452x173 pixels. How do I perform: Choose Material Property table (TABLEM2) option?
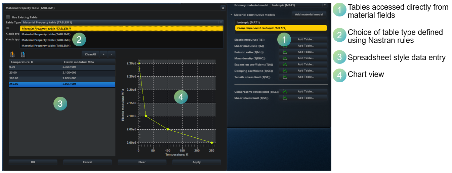click(46, 34)
